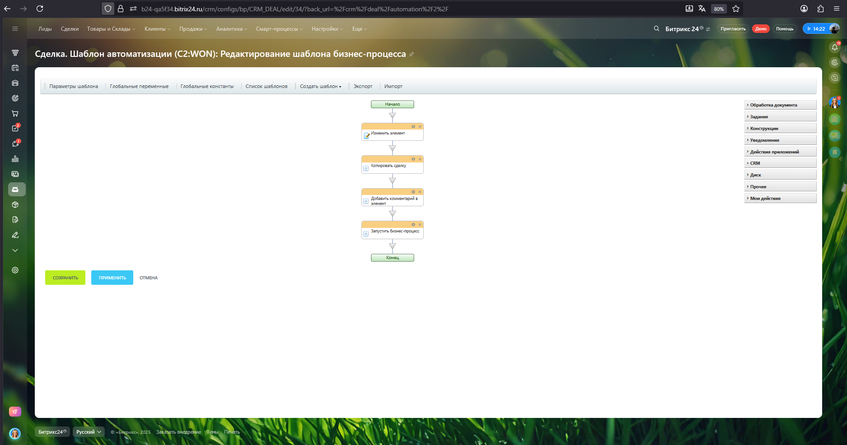Open 'Параметры шаблона' in the toolbar
The height and width of the screenshot is (445, 847).
74,86
